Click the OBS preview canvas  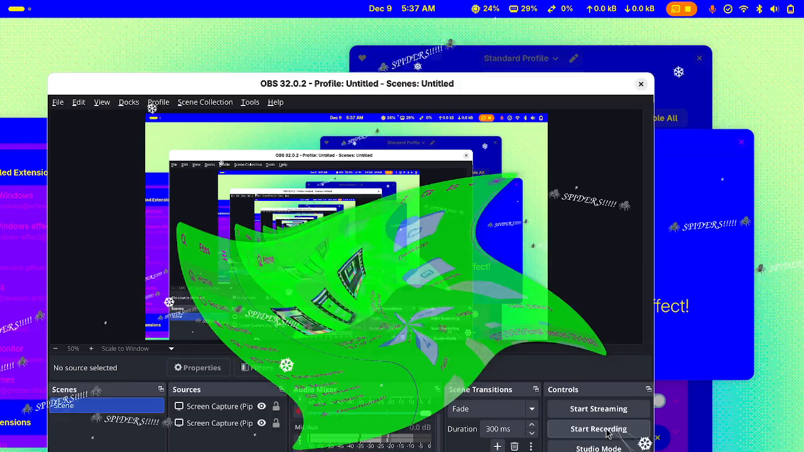[x=346, y=227]
